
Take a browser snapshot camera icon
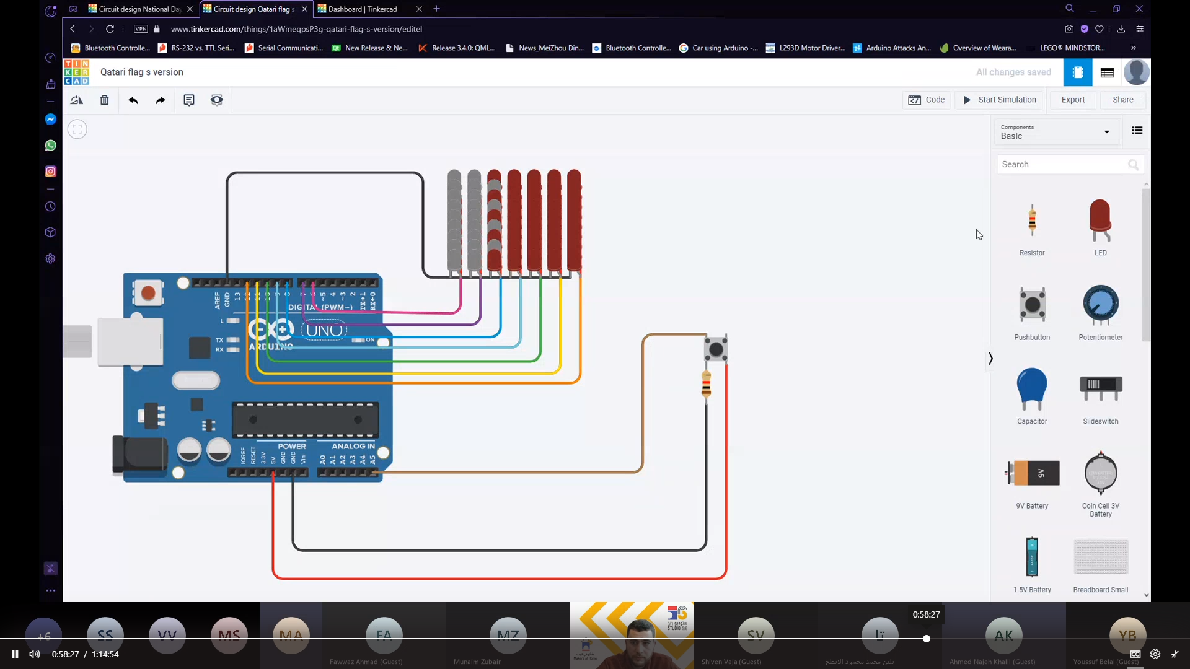coord(1069,29)
